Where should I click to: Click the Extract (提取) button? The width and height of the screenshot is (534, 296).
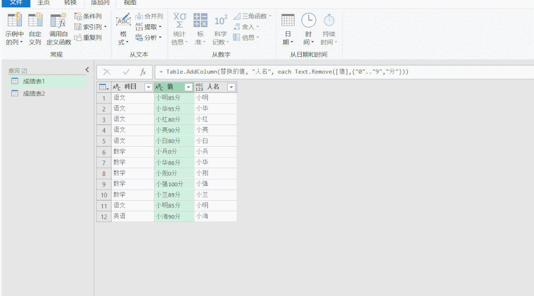click(148, 27)
